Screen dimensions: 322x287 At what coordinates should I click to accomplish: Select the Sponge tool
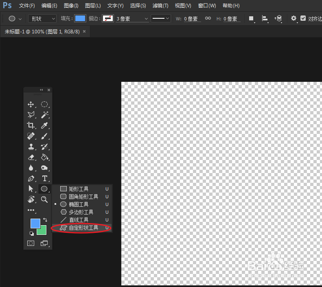(44, 168)
